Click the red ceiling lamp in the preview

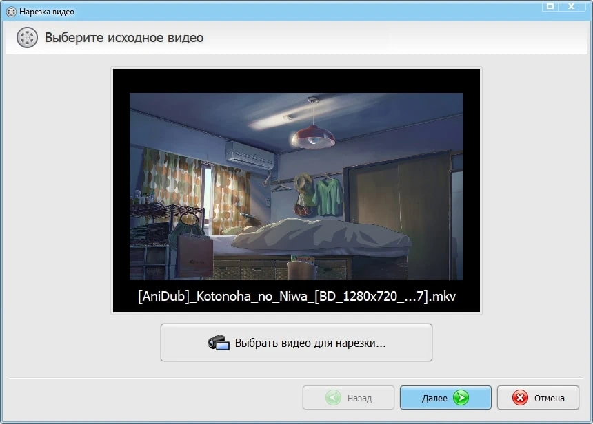(x=313, y=136)
